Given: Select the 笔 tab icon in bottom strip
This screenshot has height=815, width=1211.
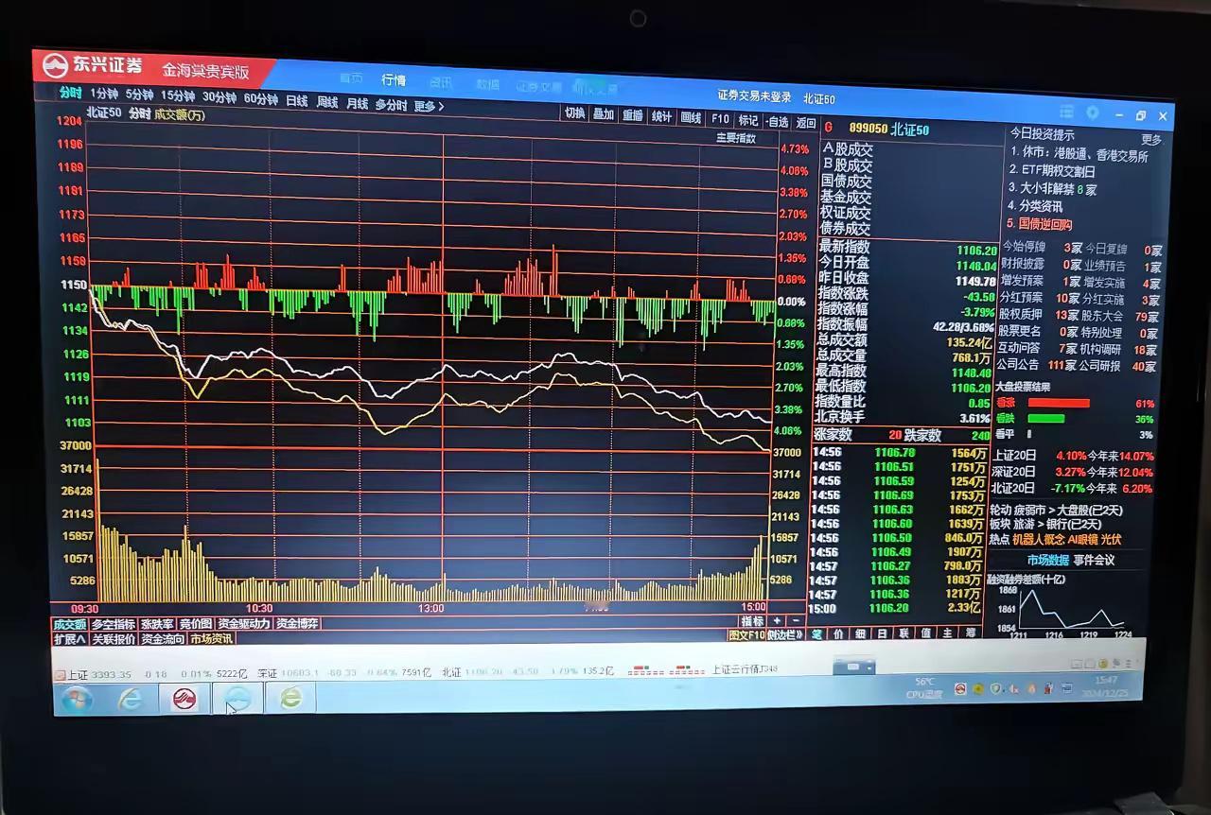Looking at the screenshot, I should [x=817, y=633].
